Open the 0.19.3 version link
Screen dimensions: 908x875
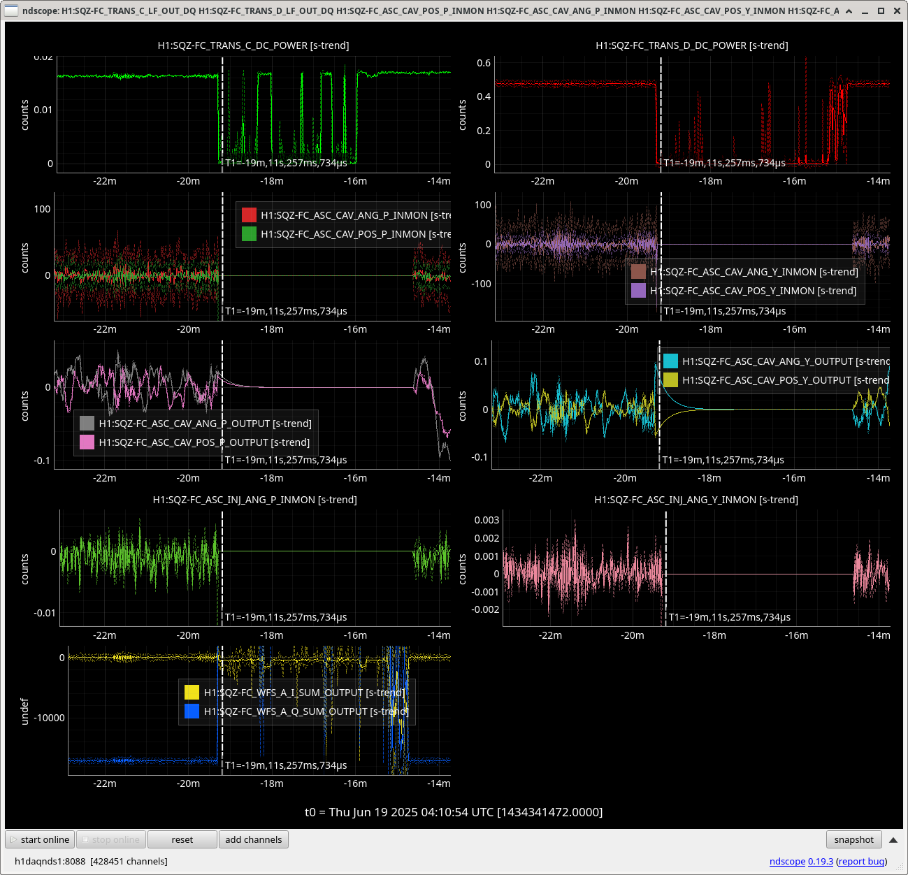[x=821, y=861]
